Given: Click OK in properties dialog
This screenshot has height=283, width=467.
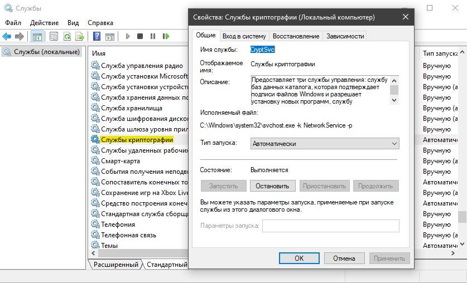Looking at the screenshot, I should click(299, 258).
